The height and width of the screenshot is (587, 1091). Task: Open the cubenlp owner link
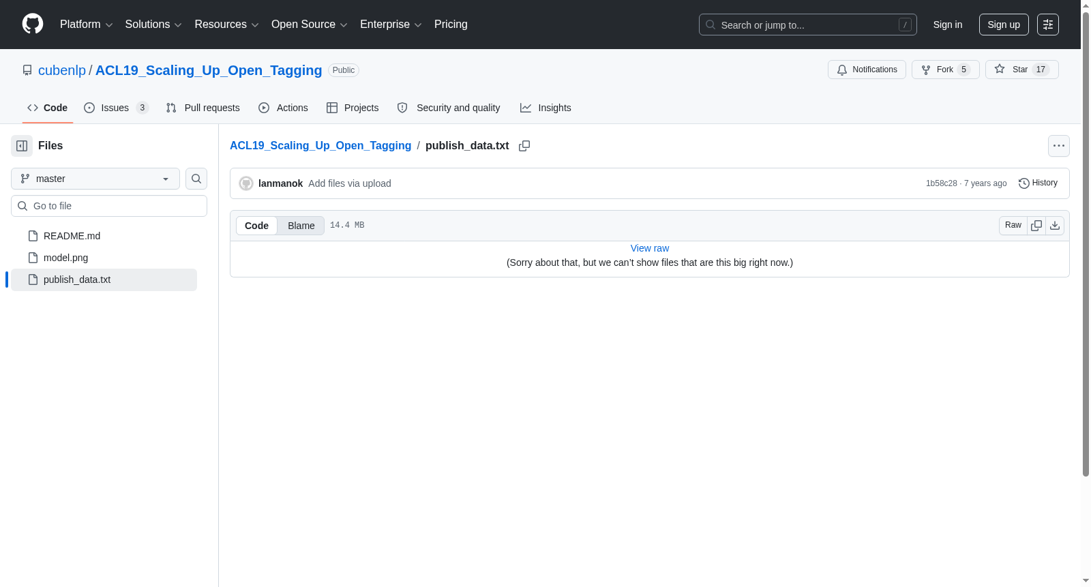(x=62, y=70)
